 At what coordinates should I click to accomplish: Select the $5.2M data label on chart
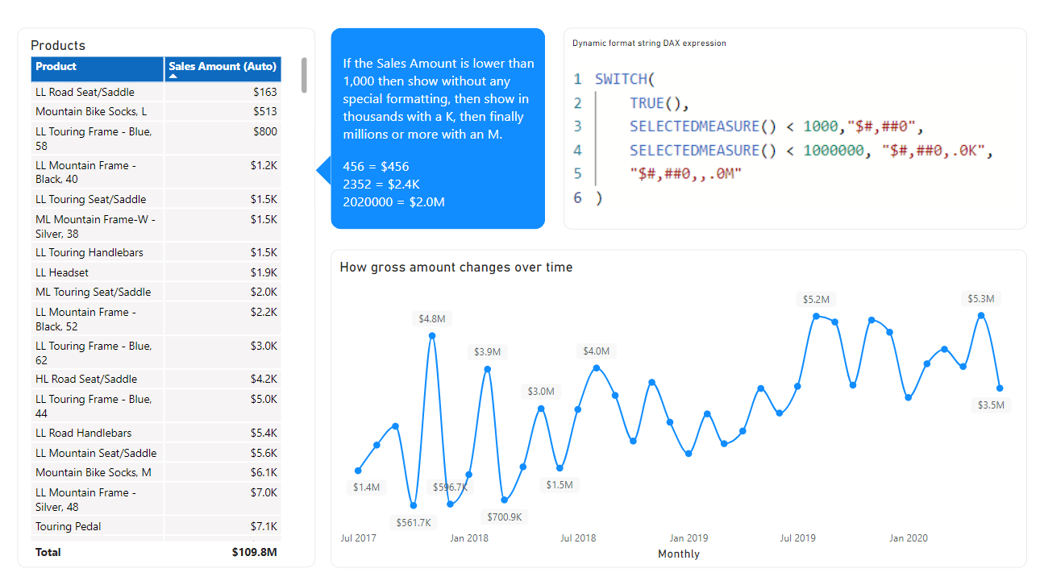click(816, 299)
